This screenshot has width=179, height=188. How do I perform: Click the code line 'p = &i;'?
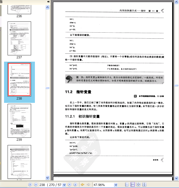point(73,30)
